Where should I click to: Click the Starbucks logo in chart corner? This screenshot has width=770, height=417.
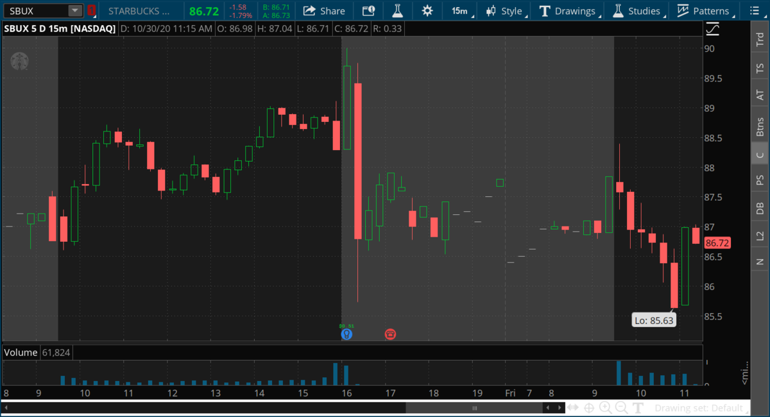point(19,62)
